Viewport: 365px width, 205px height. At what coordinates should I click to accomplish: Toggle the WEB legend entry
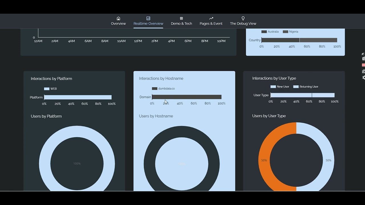(50, 89)
